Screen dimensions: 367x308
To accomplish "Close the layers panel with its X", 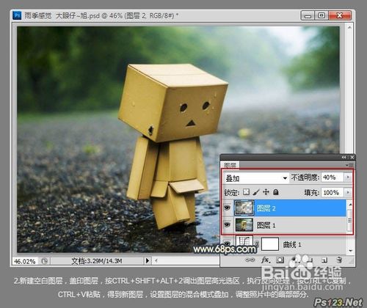I will [352, 157].
